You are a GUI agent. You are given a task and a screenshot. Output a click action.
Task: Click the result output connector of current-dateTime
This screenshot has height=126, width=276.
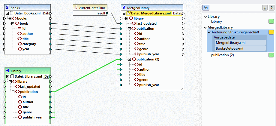107,13
